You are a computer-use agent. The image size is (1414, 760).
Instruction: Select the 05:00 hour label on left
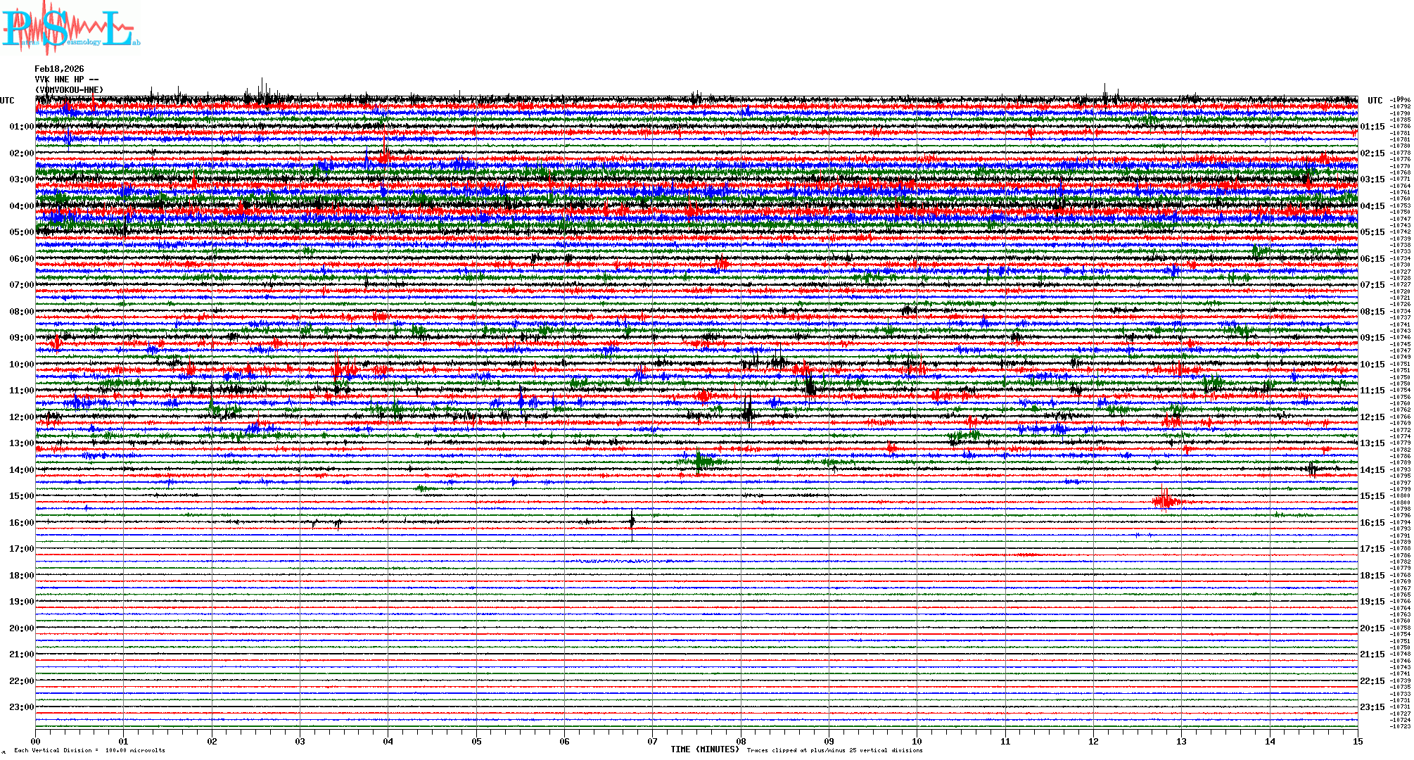tap(21, 232)
